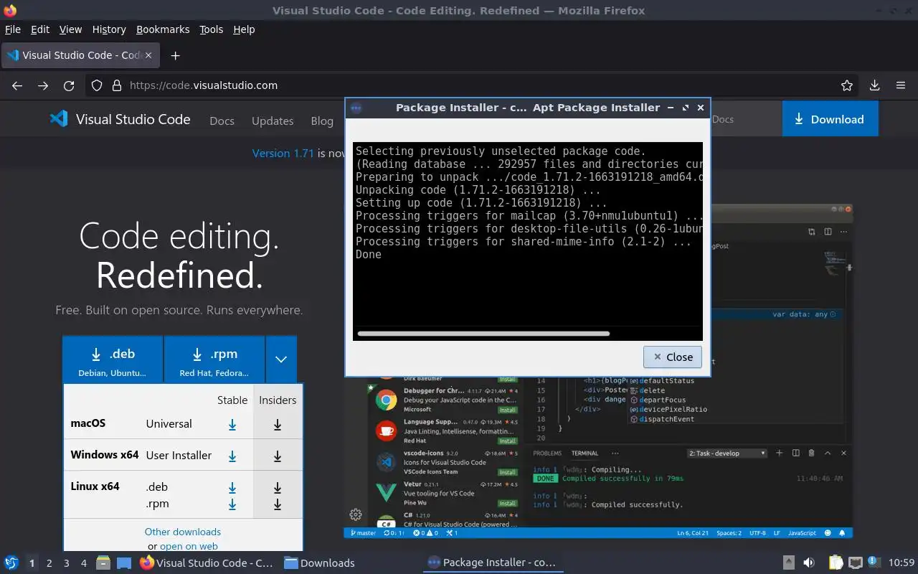The width and height of the screenshot is (918, 574).
Task: Select the Package Installer taskbar entry
Action: pyautogui.click(x=492, y=563)
